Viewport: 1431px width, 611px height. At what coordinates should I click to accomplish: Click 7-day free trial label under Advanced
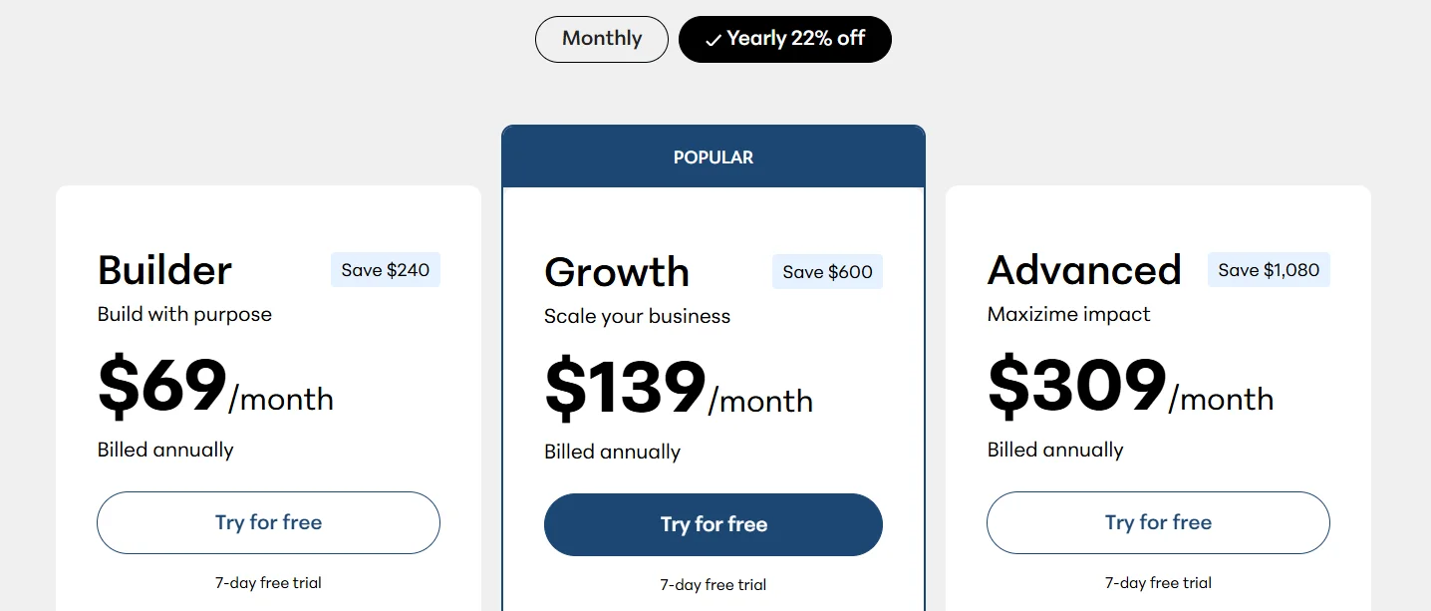[1158, 583]
